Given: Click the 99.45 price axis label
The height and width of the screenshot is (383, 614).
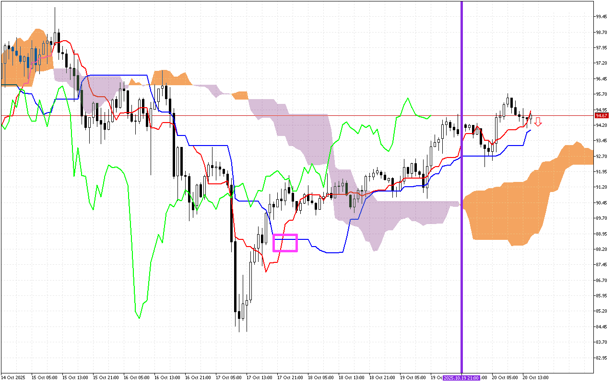Looking at the screenshot, I should coord(602,17).
